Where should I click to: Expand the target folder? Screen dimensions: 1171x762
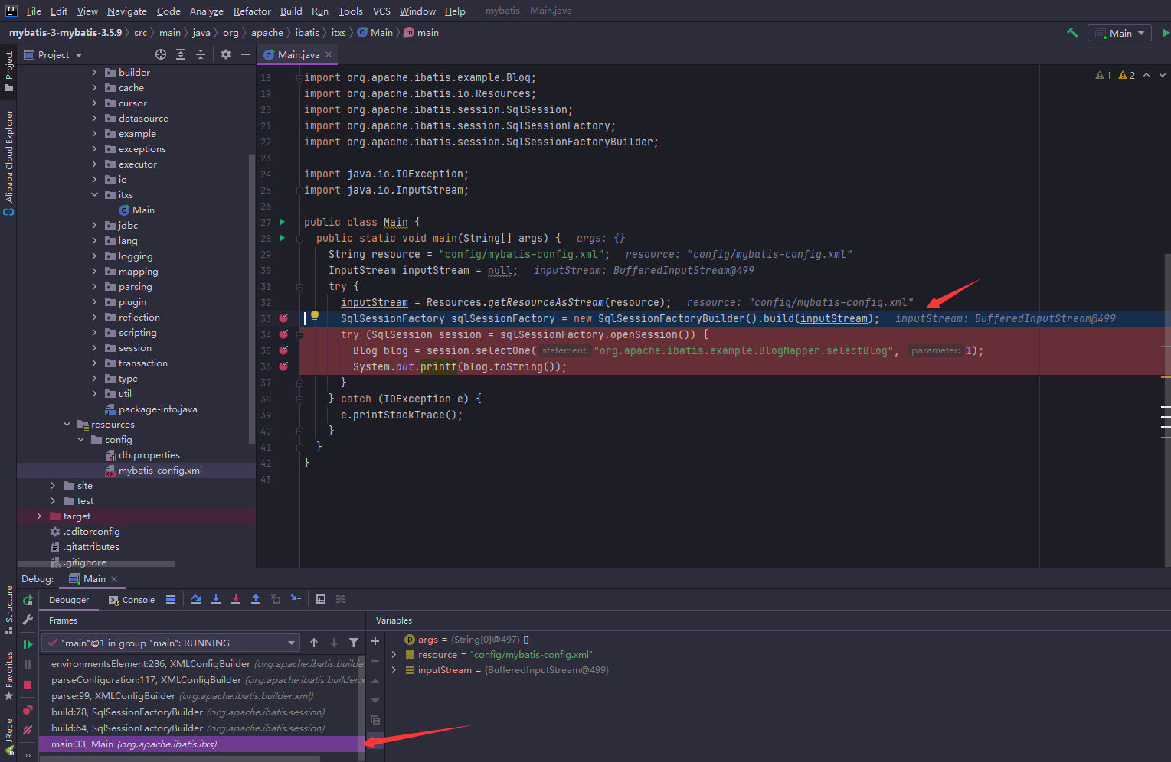tap(39, 516)
